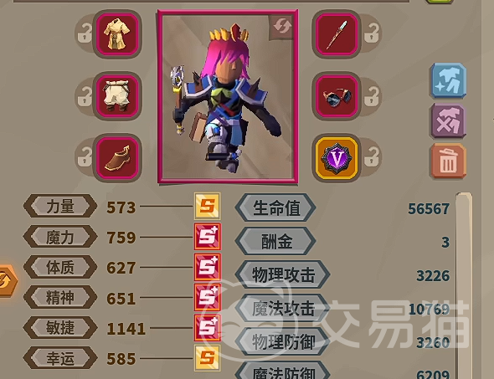Viewport: 494px width, 379px height.
Task: Click the S grade badge for 力量
Action: 208,206
